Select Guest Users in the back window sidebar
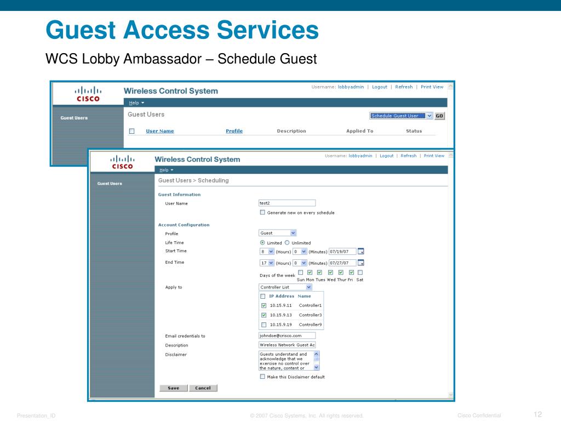 tap(74, 118)
